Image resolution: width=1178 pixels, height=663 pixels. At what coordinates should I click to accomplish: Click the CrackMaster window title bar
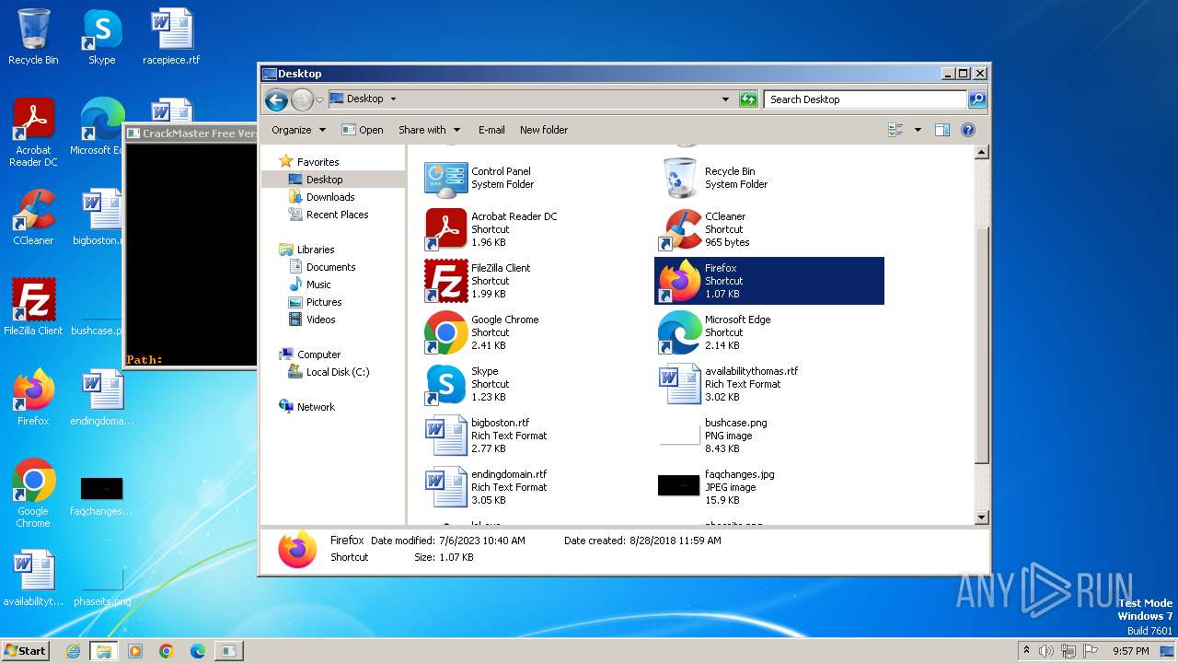coord(191,134)
